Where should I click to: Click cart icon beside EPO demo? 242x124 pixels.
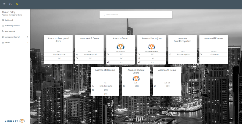coord(201,54)
